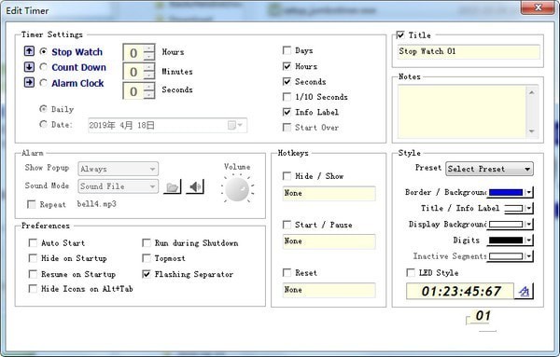Click the Stop Watch up-arrow icon
This screenshot has width=560, height=357.
click(x=29, y=51)
